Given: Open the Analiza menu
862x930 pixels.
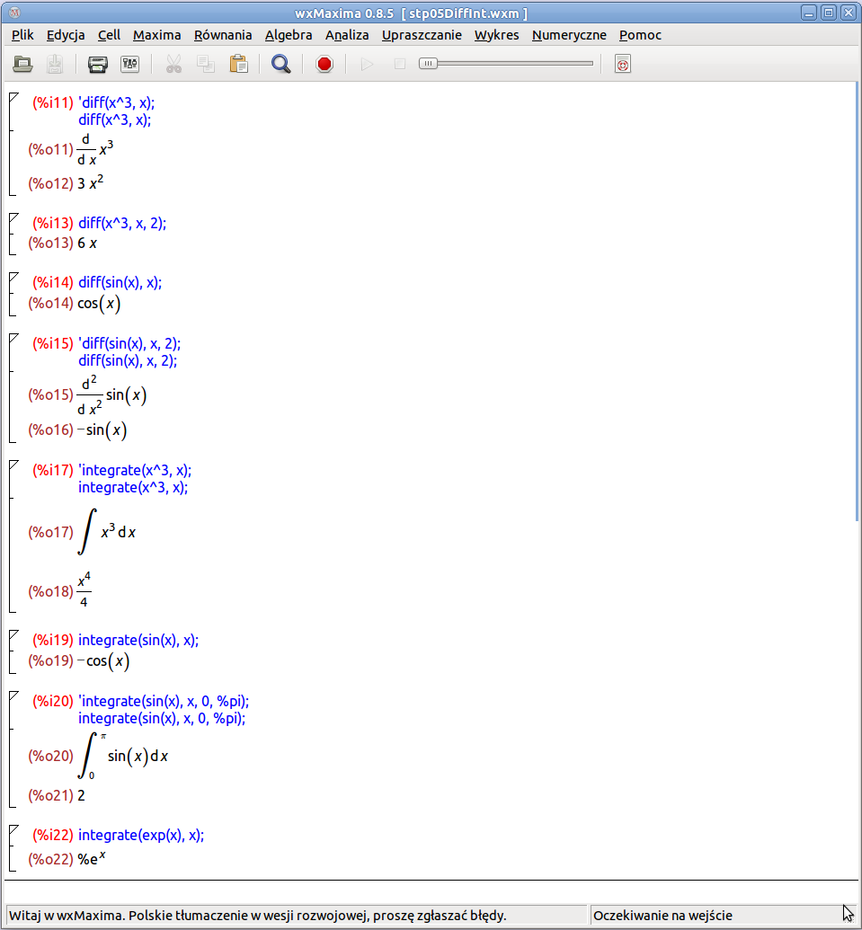Looking at the screenshot, I should 347,35.
